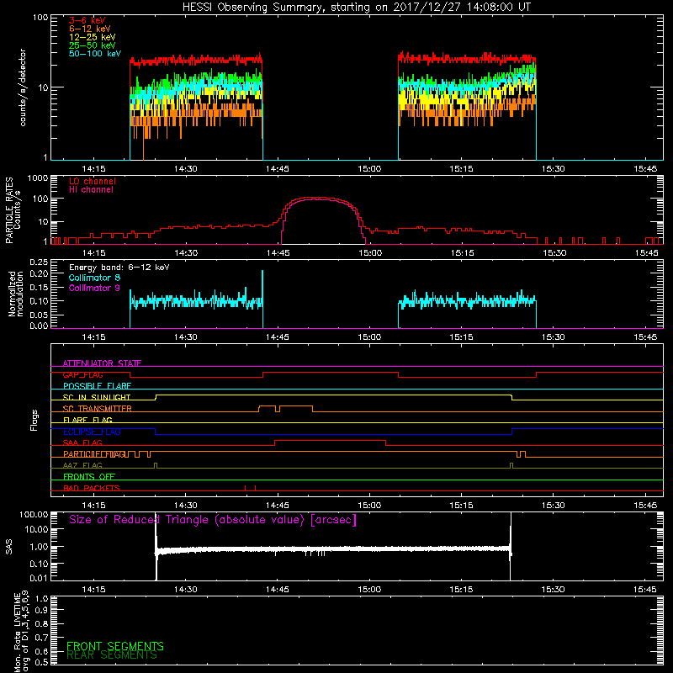Click the orange PARTICLE_FLAG label
673x673 pixels.
pos(94,454)
